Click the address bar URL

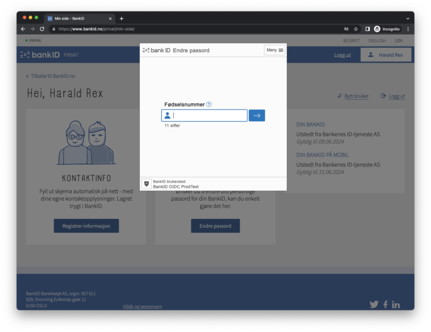pos(96,29)
